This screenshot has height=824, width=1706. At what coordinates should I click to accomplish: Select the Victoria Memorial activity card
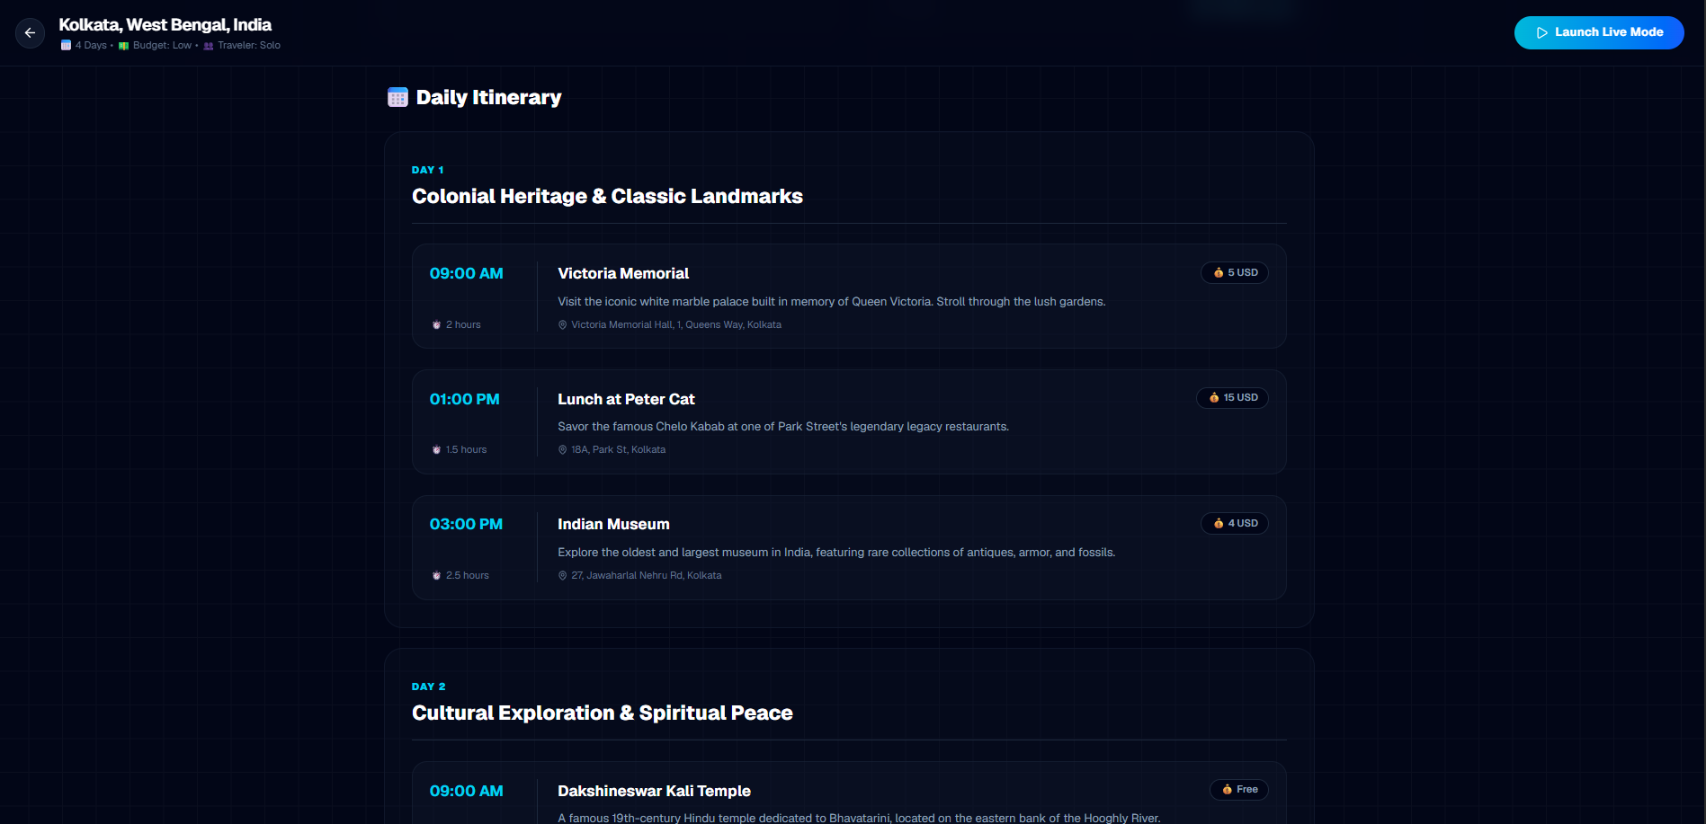point(849,296)
